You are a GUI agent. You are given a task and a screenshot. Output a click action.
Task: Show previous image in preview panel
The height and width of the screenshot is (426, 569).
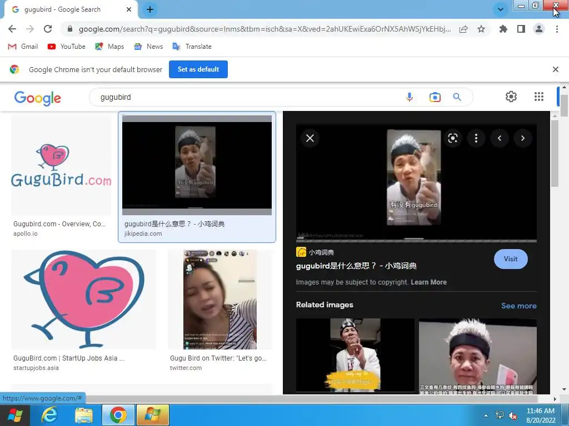point(500,138)
